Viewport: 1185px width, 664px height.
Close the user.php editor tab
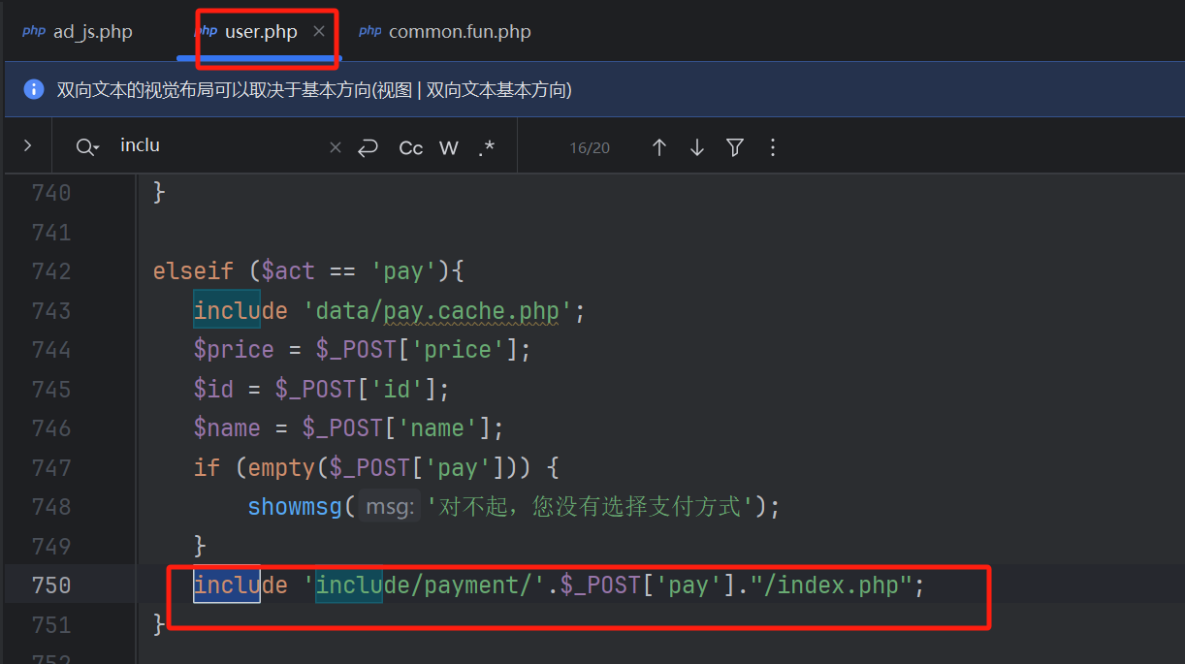click(x=319, y=32)
